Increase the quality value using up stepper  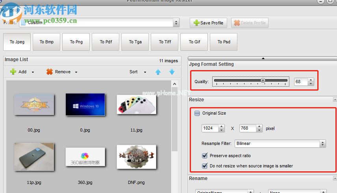(311, 80)
